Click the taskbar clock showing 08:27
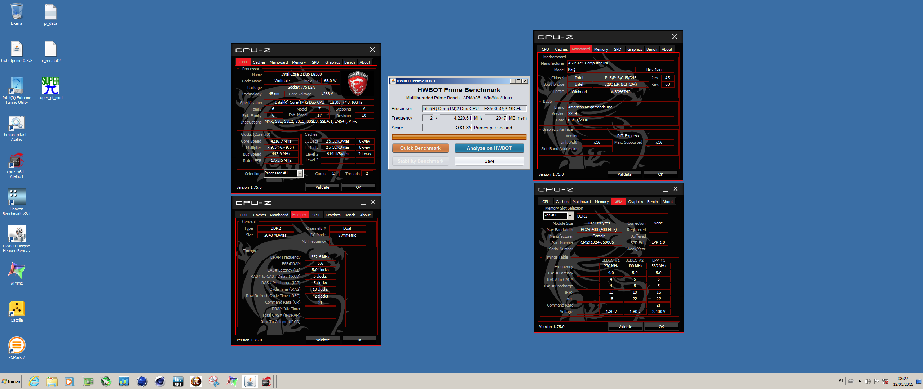Screen dimensions: 923x389 pyautogui.click(x=903, y=381)
